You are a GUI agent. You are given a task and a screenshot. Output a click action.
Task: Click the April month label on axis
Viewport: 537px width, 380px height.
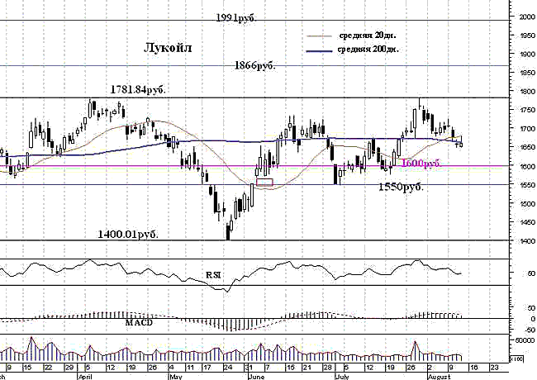click(85, 377)
